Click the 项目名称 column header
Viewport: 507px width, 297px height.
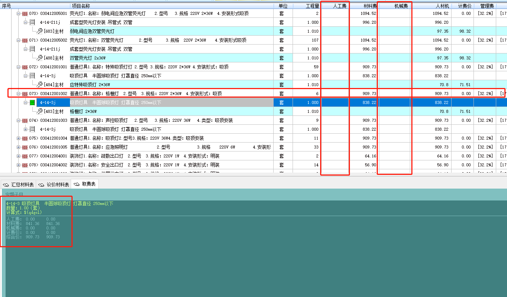click(172, 6)
